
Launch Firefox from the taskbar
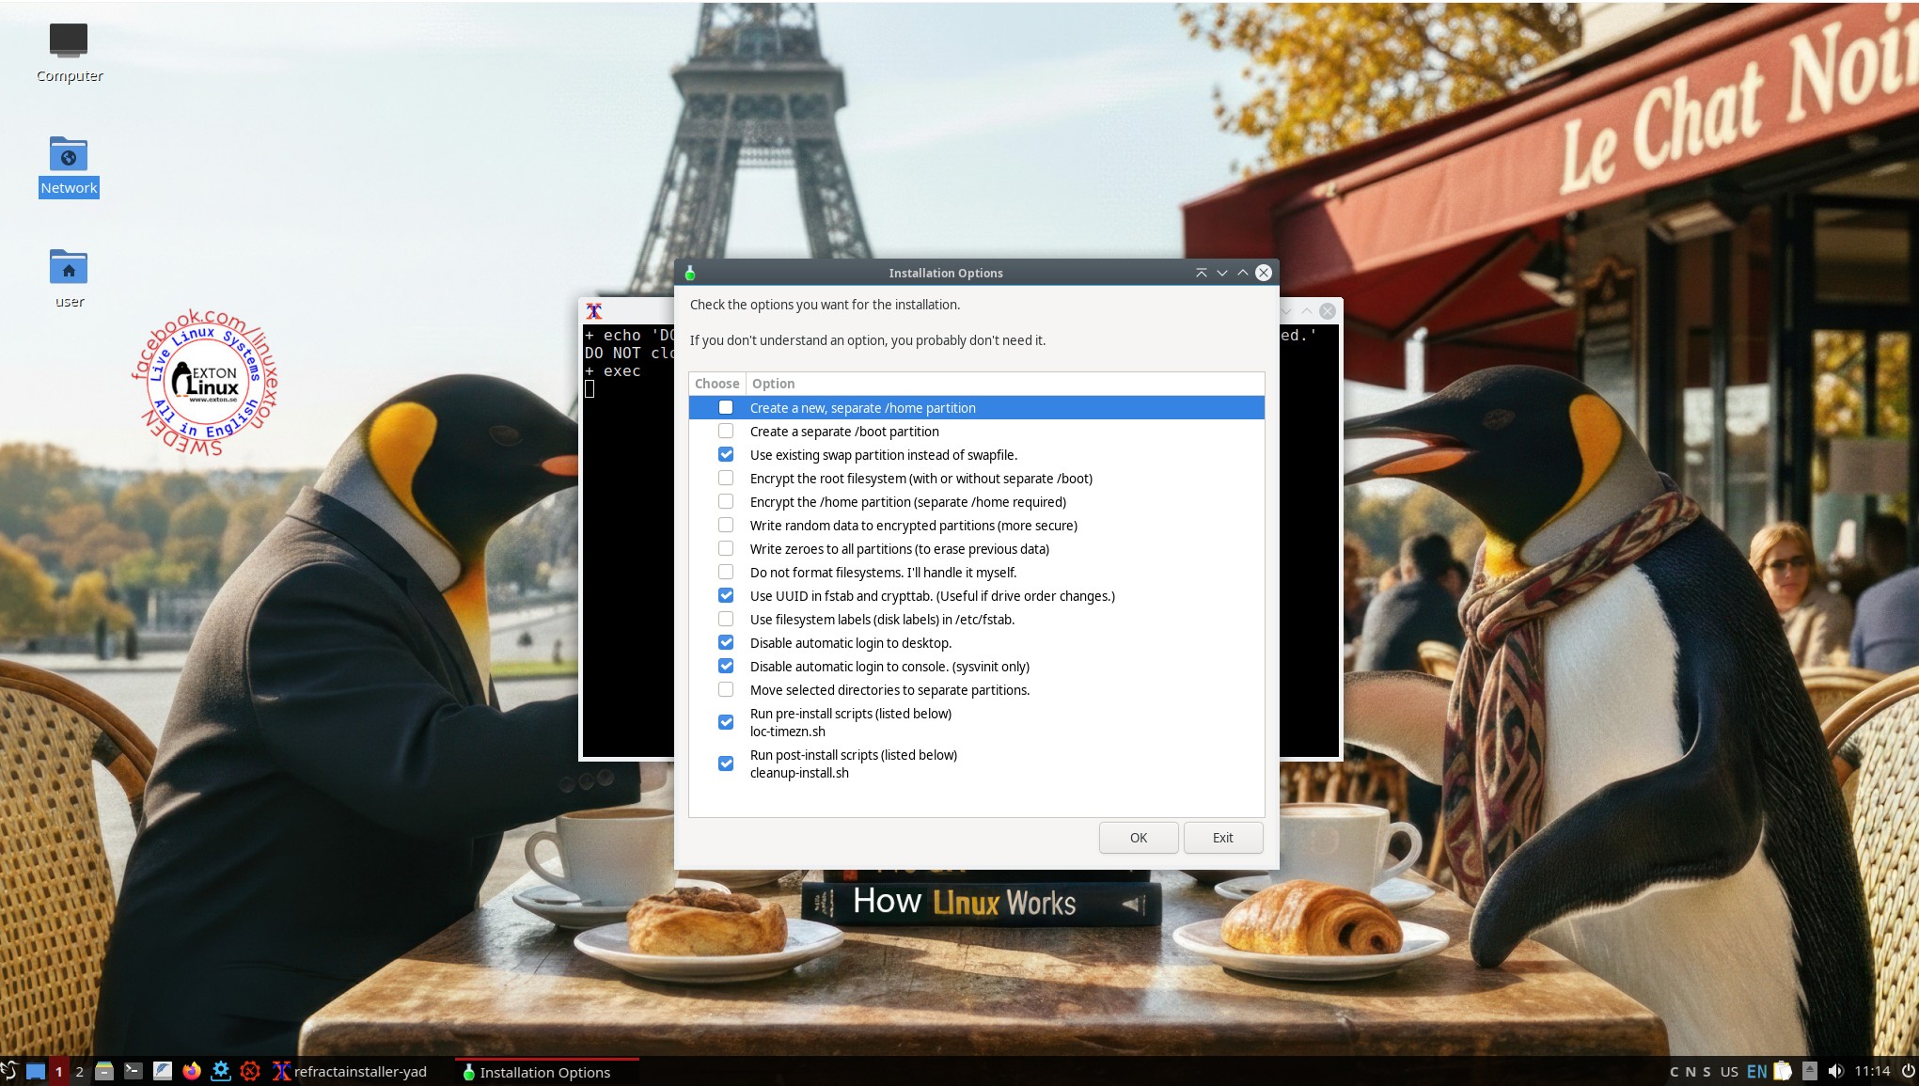[192, 1071]
